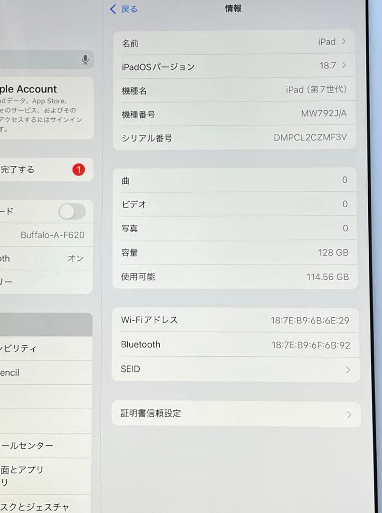
Task: Open the 名前 row to rename the iPad
Action: pos(235,42)
